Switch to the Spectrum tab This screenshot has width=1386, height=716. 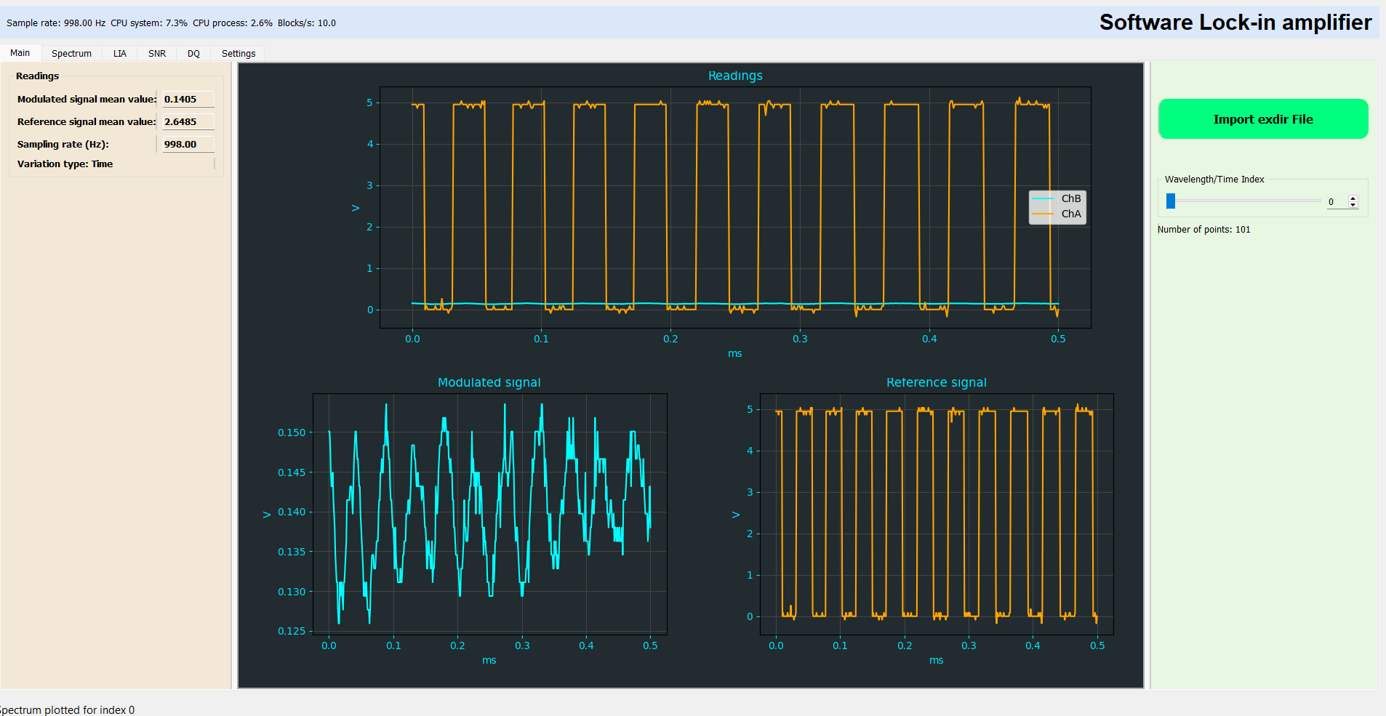[x=71, y=53]
